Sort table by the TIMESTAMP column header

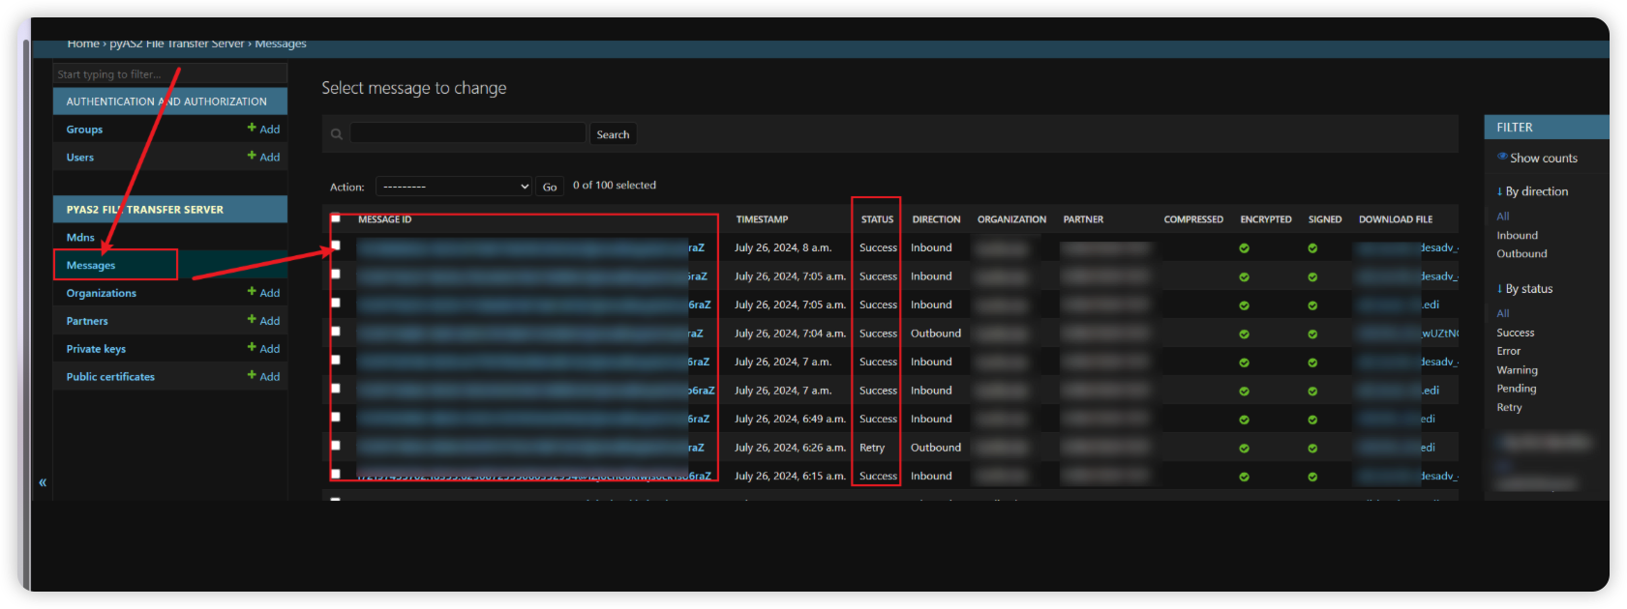pos(762,219)
